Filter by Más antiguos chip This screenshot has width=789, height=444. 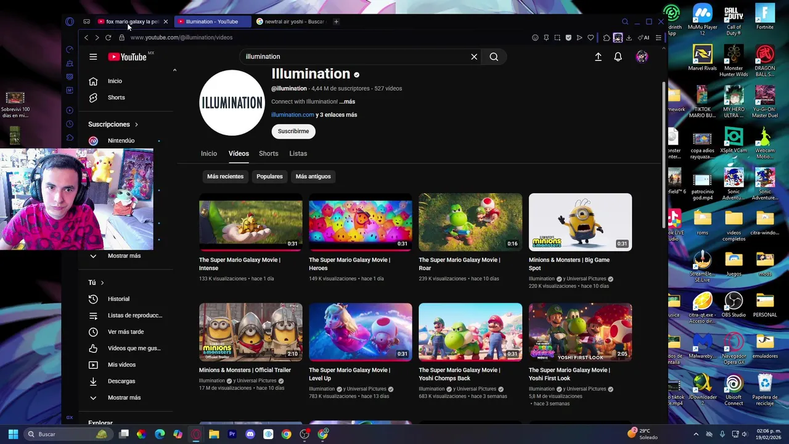313,176
